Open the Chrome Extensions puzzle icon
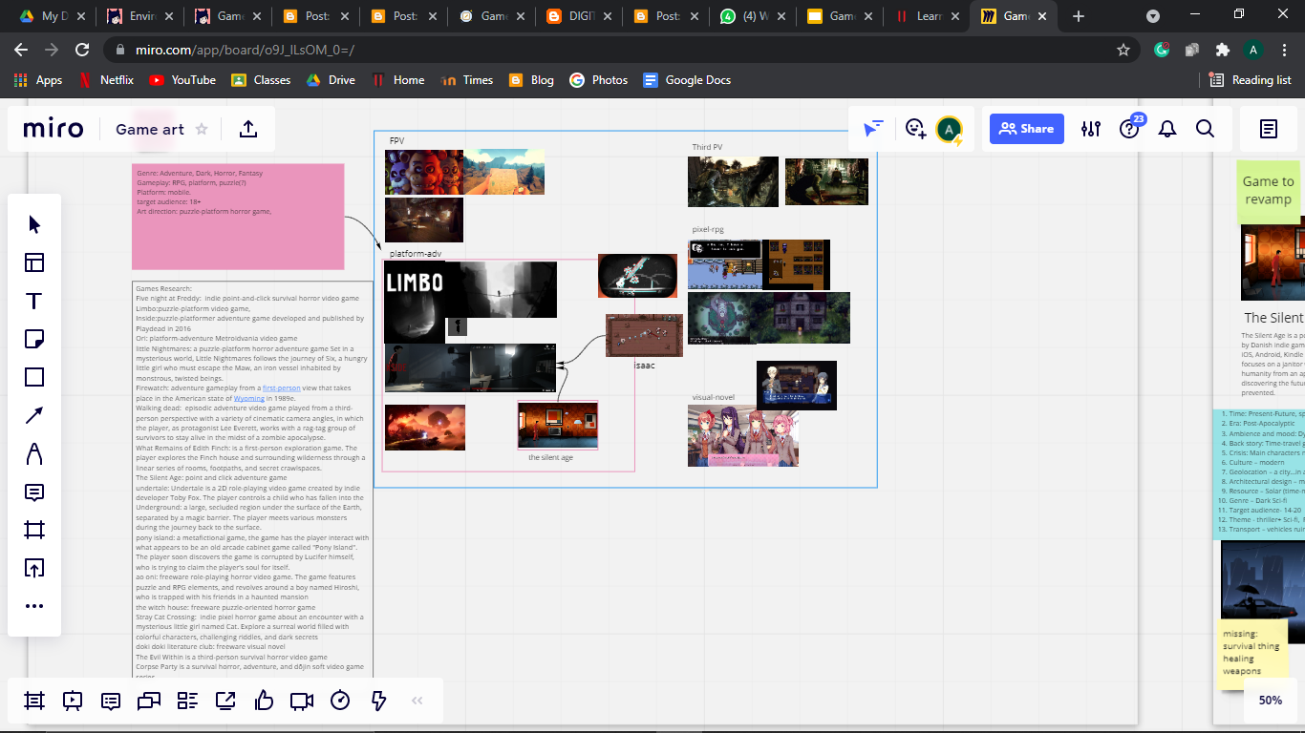Viewport: 1305px width, 733px height. [1222, 50]
